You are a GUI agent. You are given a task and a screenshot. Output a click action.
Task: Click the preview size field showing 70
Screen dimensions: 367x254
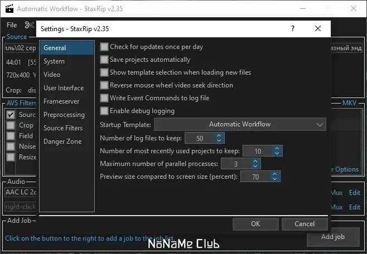[x=255, y=177]
